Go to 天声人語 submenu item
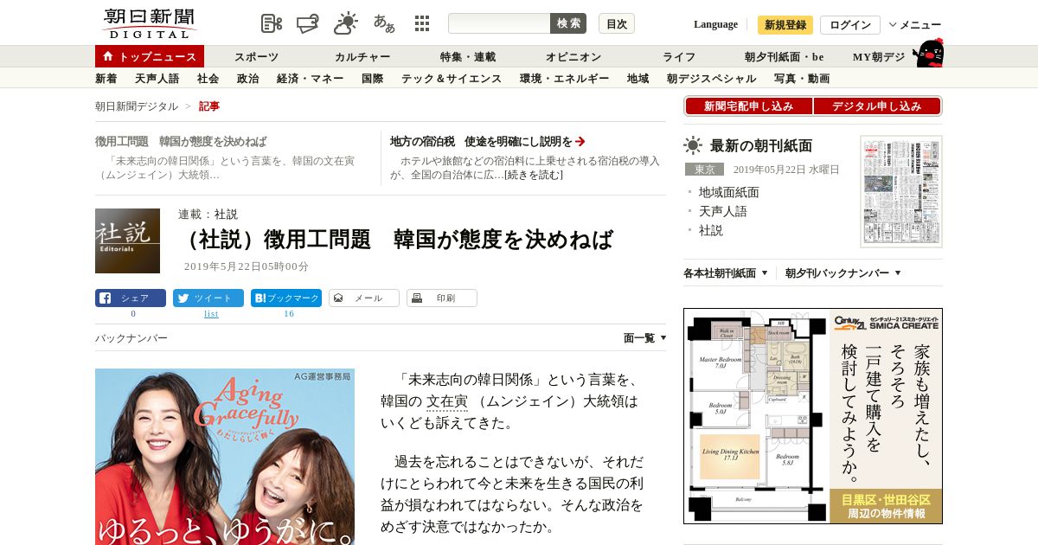The height and width of the screenshot is (545, 1038). click(157, 78)
